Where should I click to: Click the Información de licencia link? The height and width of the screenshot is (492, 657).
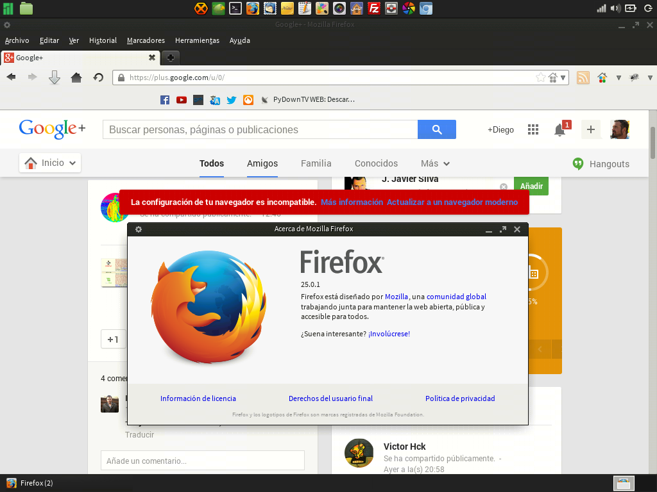198,398
